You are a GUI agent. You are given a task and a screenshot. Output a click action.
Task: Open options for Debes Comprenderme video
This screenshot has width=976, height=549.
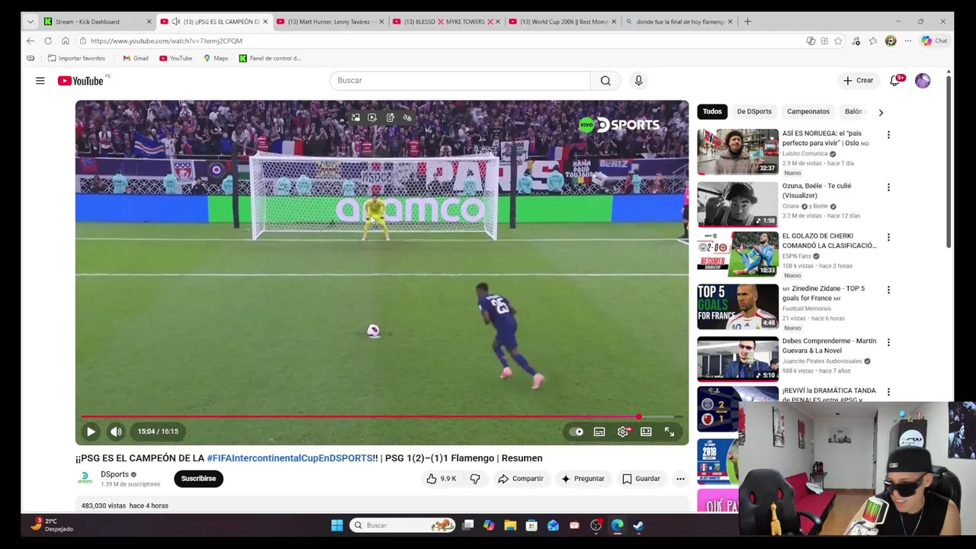[888, 343]
